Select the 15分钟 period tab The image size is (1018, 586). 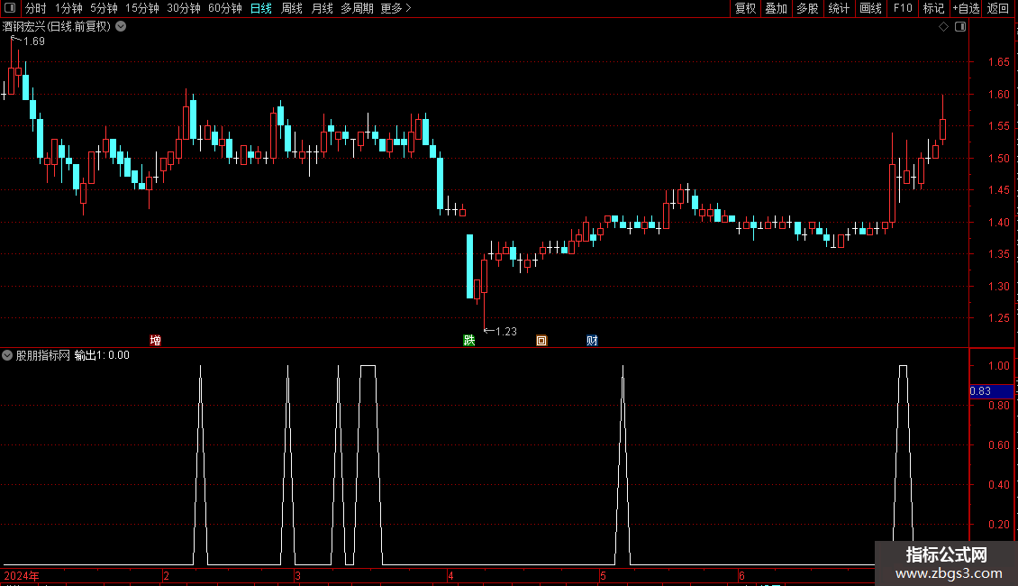[x=141, y=8]
